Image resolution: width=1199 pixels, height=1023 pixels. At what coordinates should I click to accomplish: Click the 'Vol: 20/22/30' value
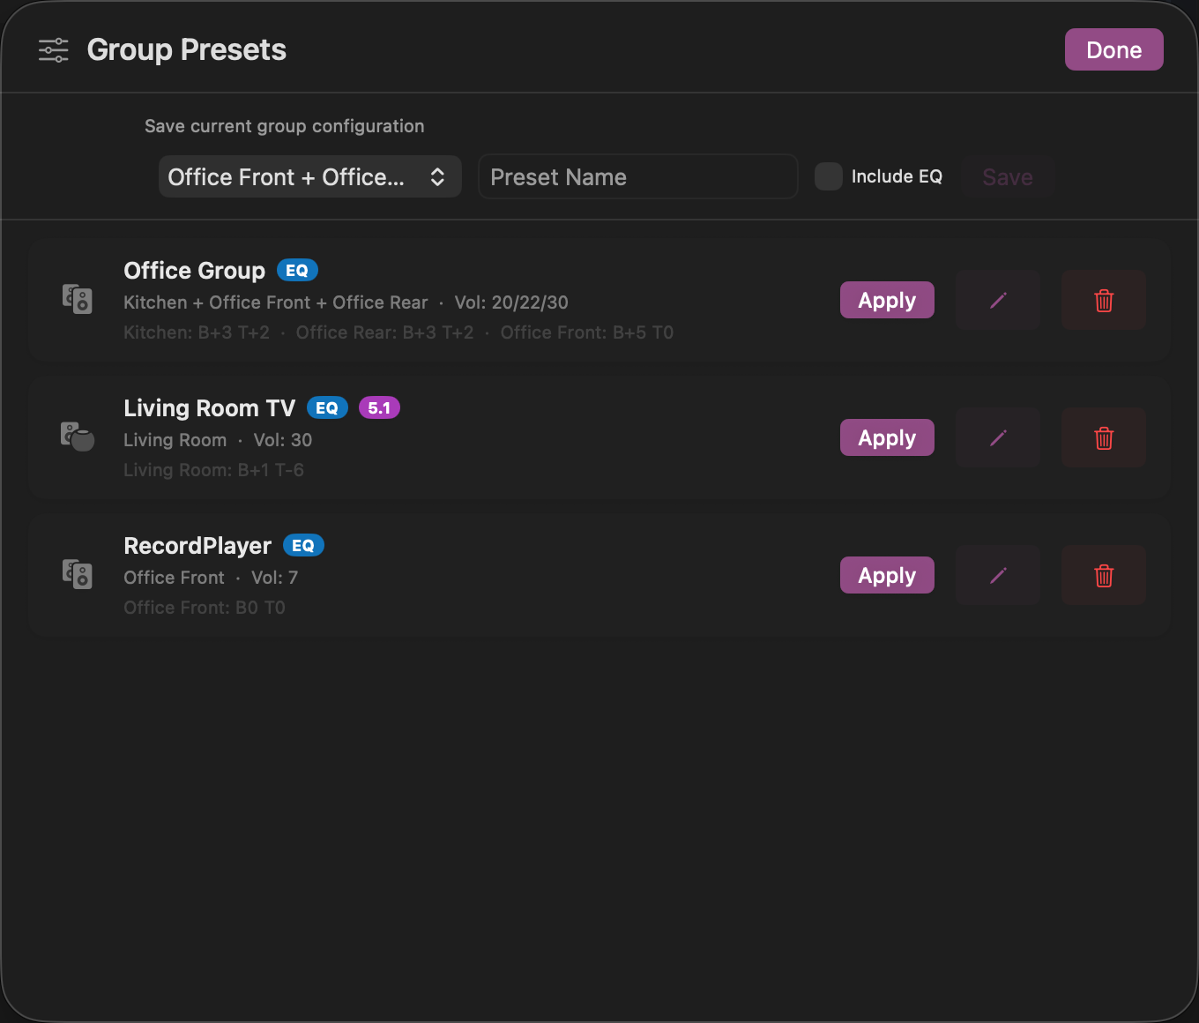pos(511,302)
